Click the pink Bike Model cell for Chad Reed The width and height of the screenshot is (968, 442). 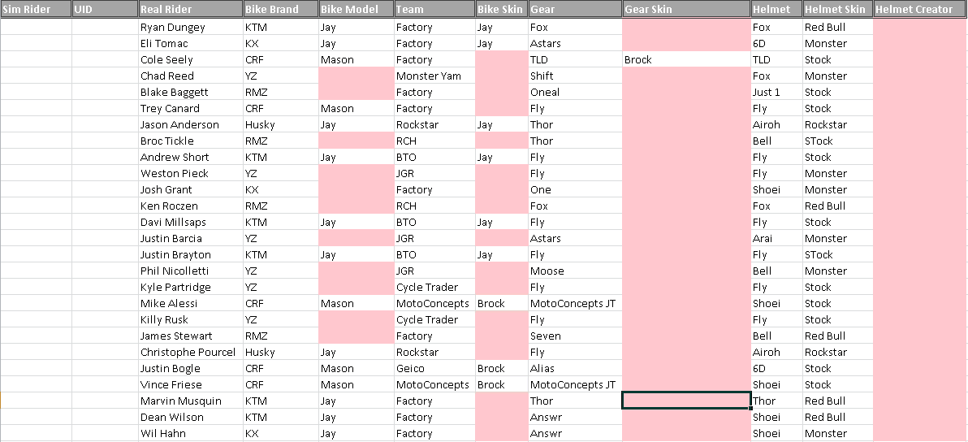[357, 76]
